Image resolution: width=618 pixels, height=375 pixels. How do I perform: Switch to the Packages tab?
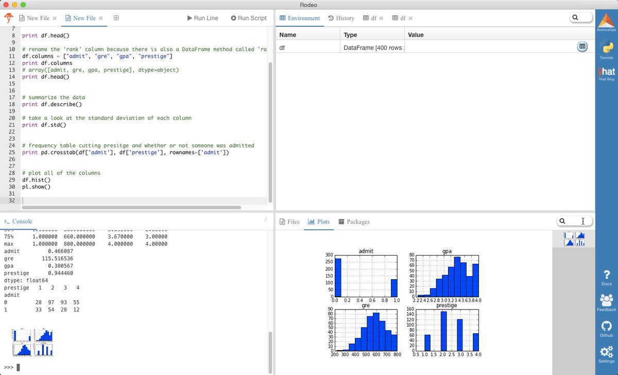pyautogui.click(x=354, y=221)
